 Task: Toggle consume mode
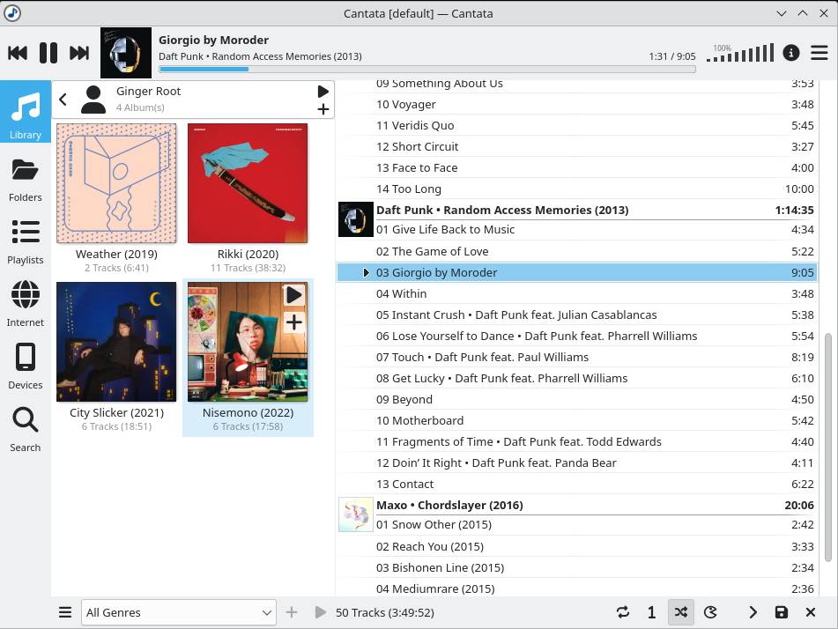click(710, 612)
